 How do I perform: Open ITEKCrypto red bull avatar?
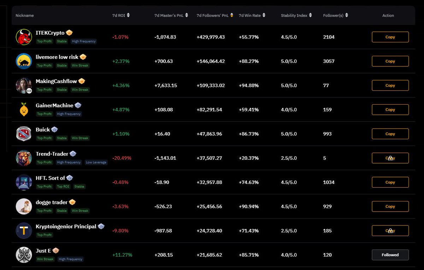click(x=24, y=37)
